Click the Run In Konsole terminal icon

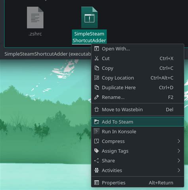coord(96,131)
